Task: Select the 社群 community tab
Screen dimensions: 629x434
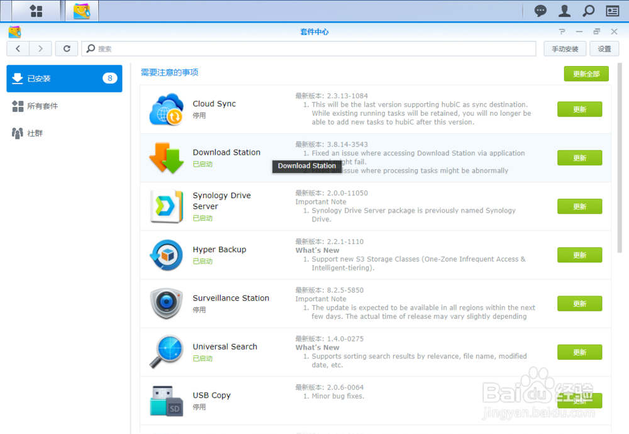Action: [64, 133]
